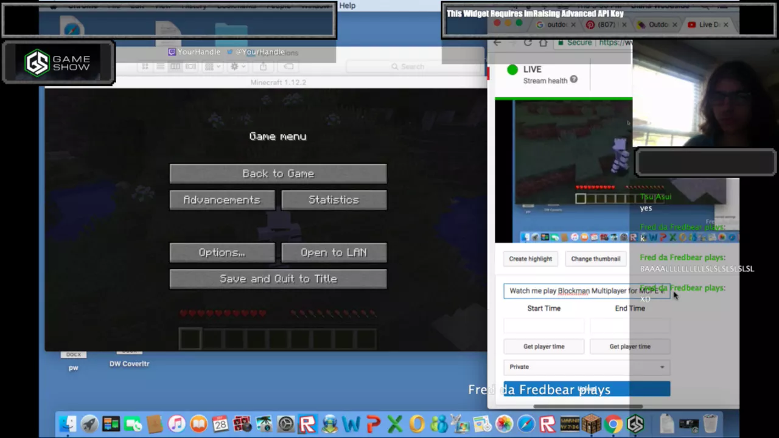Open Calendar in the dock

pos(220,424)
